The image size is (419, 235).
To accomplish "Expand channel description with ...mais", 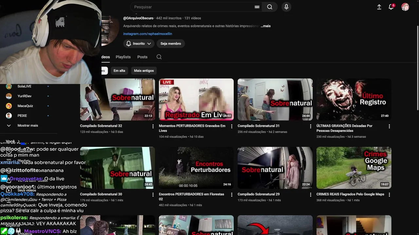I will click(265, 26).
